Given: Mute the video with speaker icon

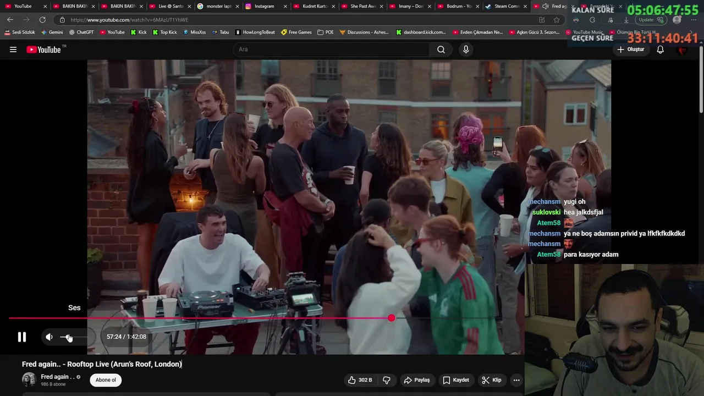Looking at the screenshot, I should point(49,337).
